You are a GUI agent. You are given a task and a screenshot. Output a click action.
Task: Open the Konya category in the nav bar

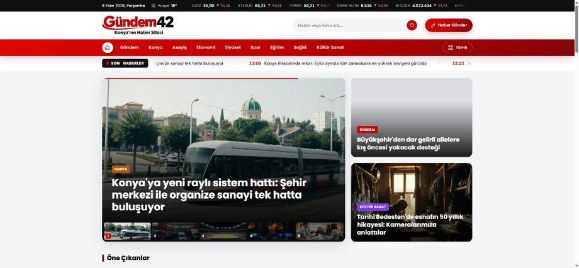155,48
